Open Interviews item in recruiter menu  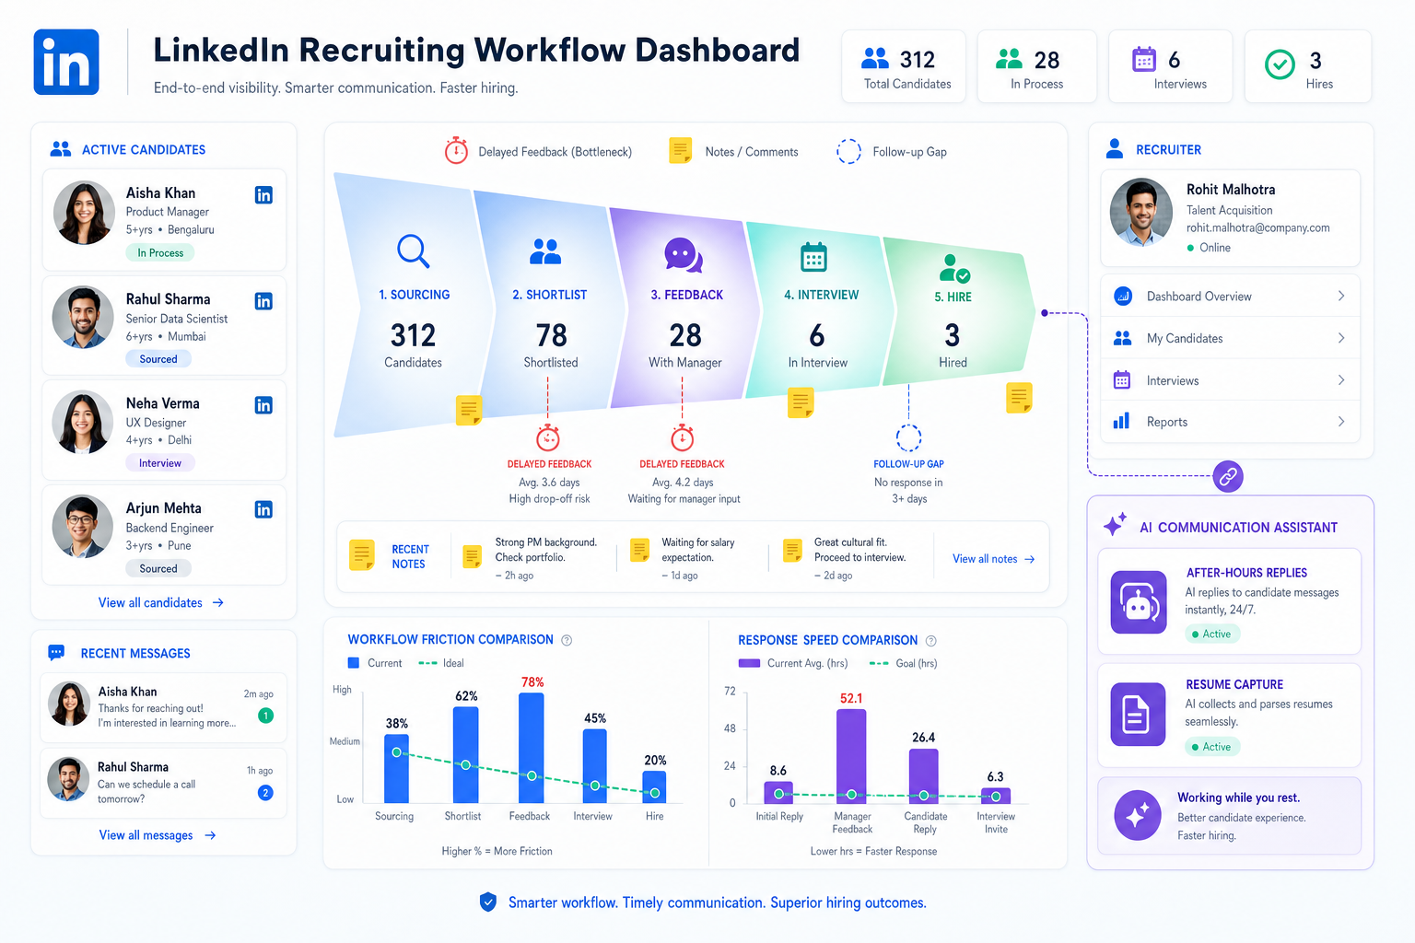point(1230,380)
